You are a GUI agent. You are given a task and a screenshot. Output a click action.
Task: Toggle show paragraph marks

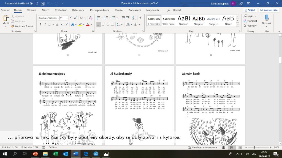click(x=140, y=18)
